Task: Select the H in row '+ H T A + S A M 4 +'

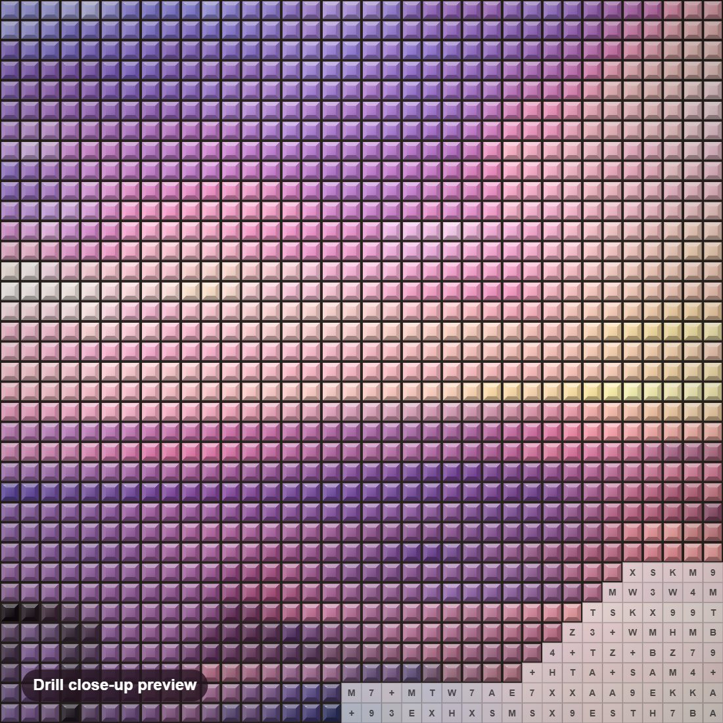Action: 552,673
